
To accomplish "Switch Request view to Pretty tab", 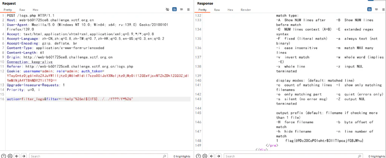I will tap(8, 10).
